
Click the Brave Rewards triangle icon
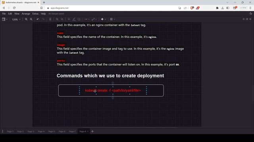198,8
